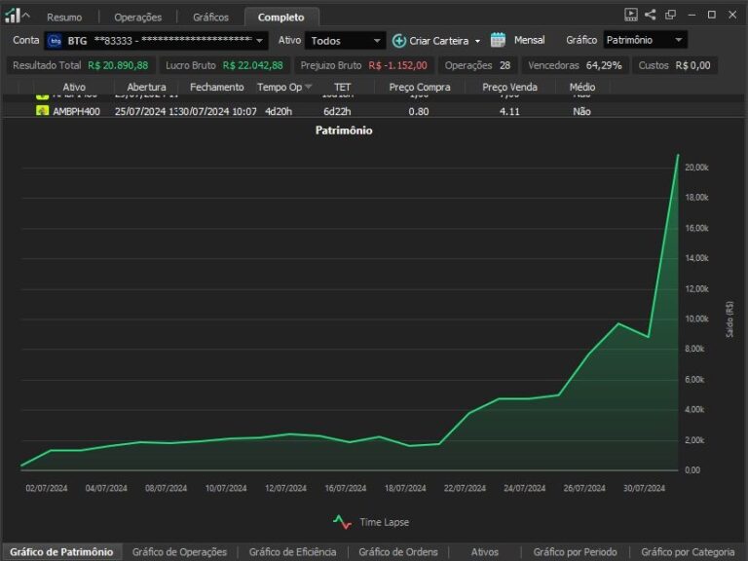Toggle the Time Lapse legend icon
The height and width of the screenshot is (561, 748).
(343, 522)
